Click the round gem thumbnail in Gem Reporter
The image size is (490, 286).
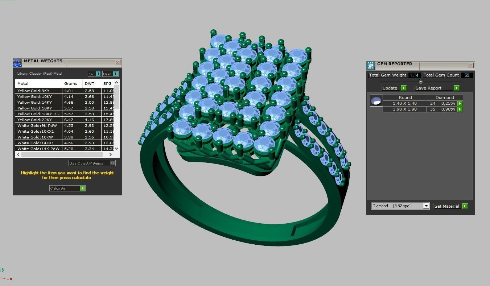click(376, 100)
